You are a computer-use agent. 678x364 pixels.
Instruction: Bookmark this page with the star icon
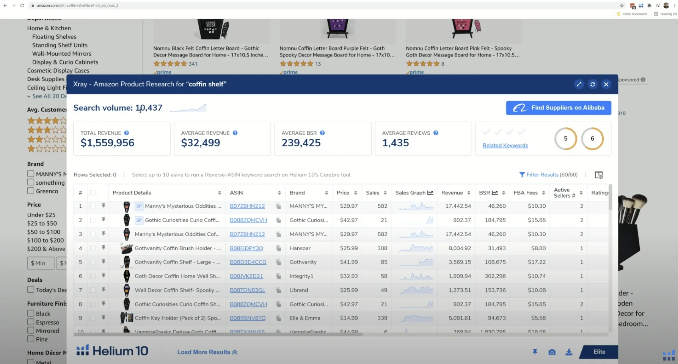(622, 5)
